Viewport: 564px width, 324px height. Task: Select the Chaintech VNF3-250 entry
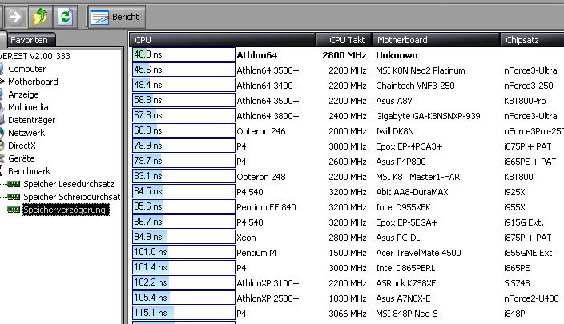pos(415,86)
